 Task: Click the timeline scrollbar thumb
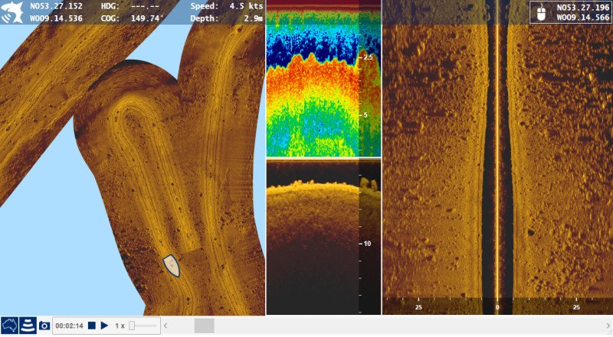point(204,326)
